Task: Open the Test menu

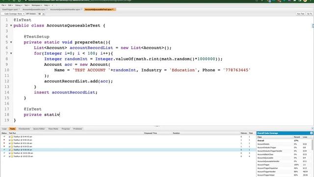Action: (x=26, y=5)
